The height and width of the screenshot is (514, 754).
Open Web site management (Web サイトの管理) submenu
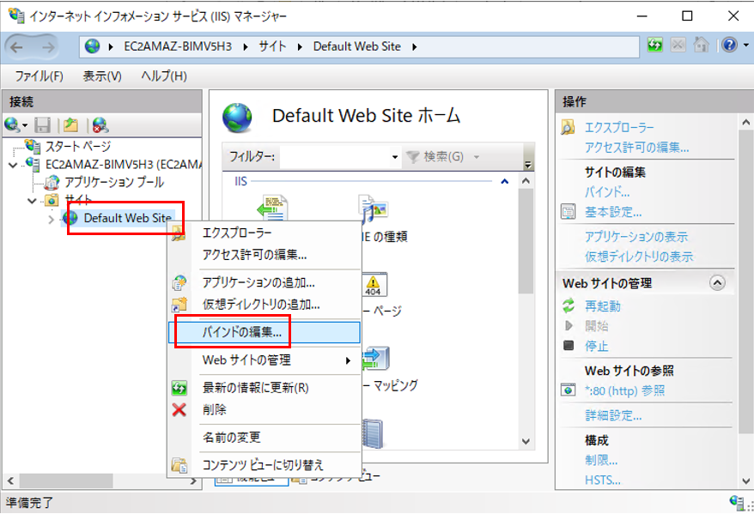coord(265,360)
